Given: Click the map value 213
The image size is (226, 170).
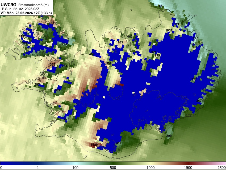Looking at the screenshot, I should pyautogui.click(x=64, y=44).
